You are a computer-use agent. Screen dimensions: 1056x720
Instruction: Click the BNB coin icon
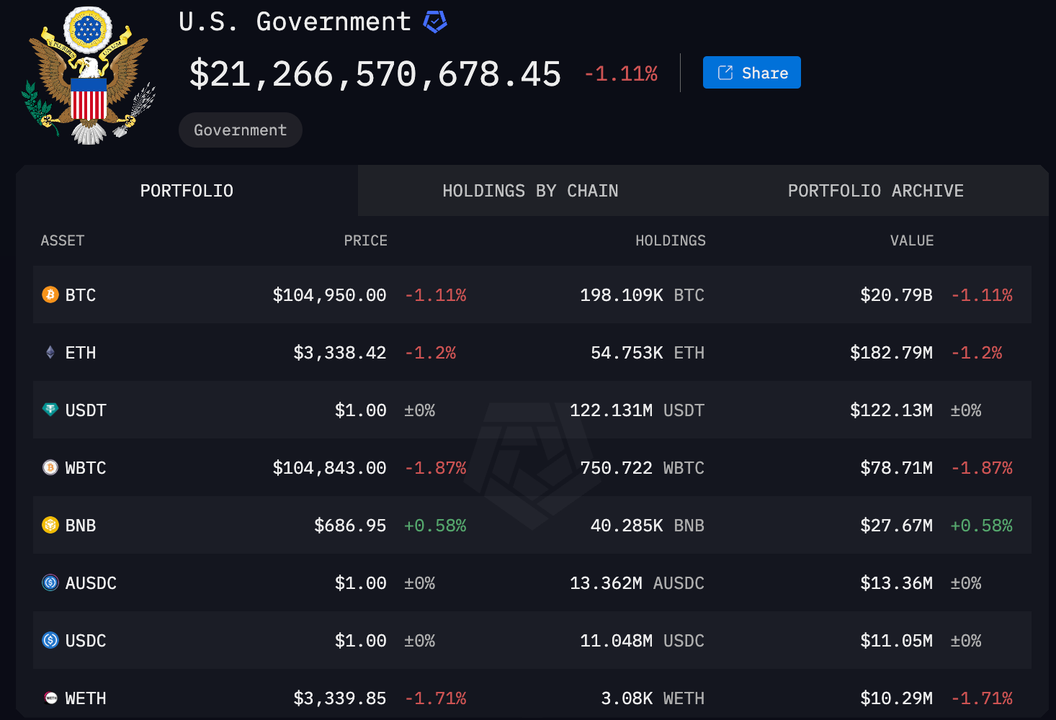point(50,525)
